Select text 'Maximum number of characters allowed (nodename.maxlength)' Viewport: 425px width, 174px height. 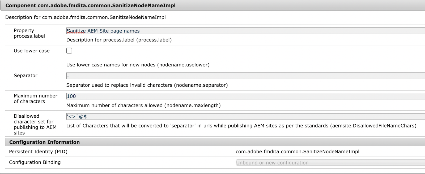point(143,106)
